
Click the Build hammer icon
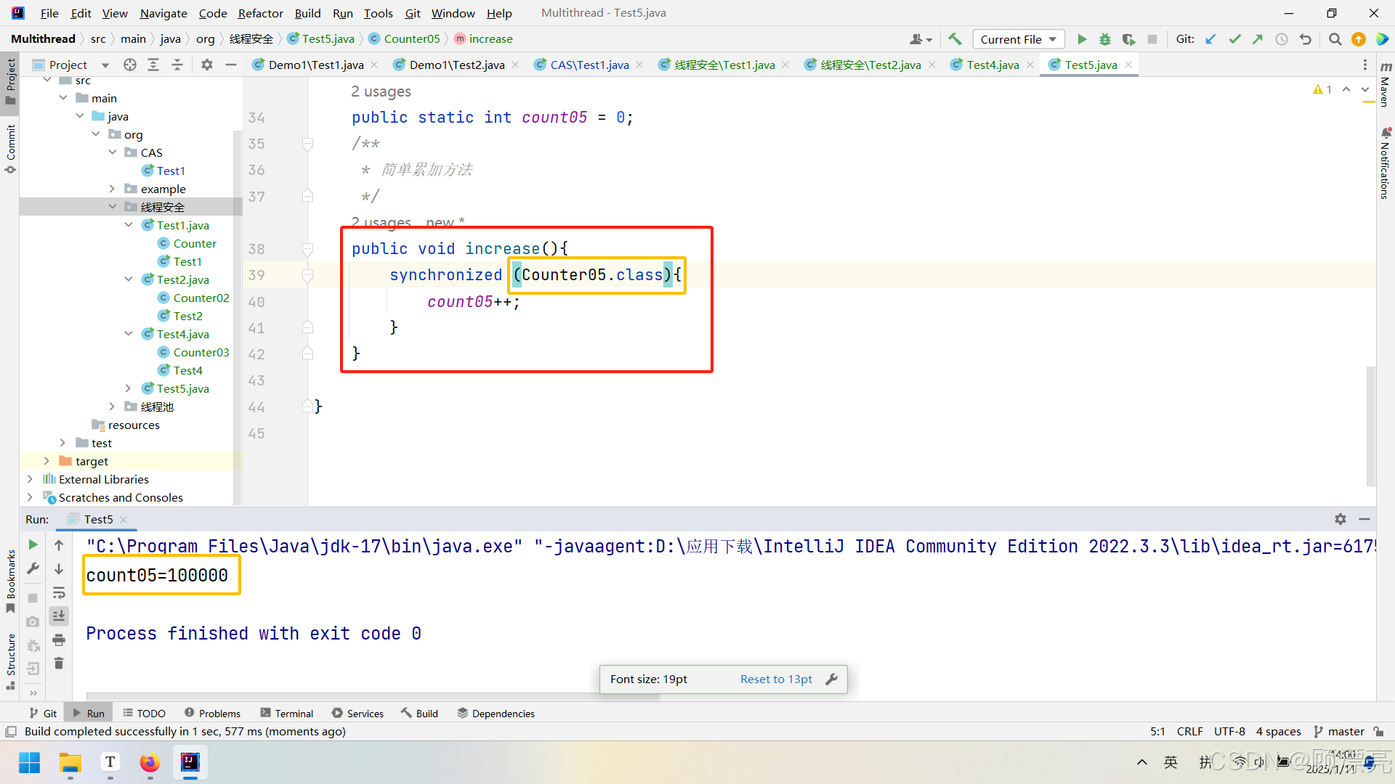[x=955, y=39]
